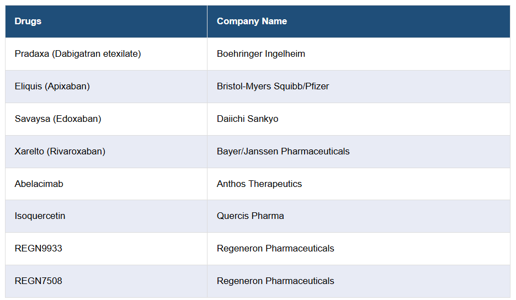
Task: Click the Janssen Pharmaceuticals text
Action: tap(297, 152)
